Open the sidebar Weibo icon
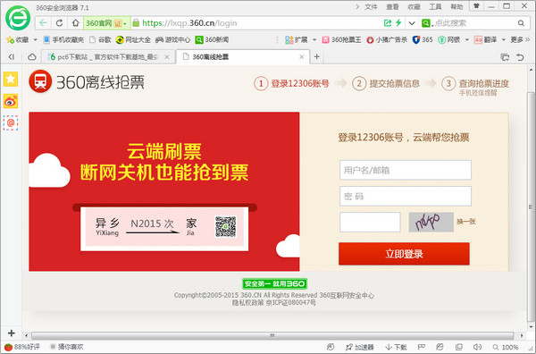The width and height of the screenshot is (536, 354). (11, 101)
